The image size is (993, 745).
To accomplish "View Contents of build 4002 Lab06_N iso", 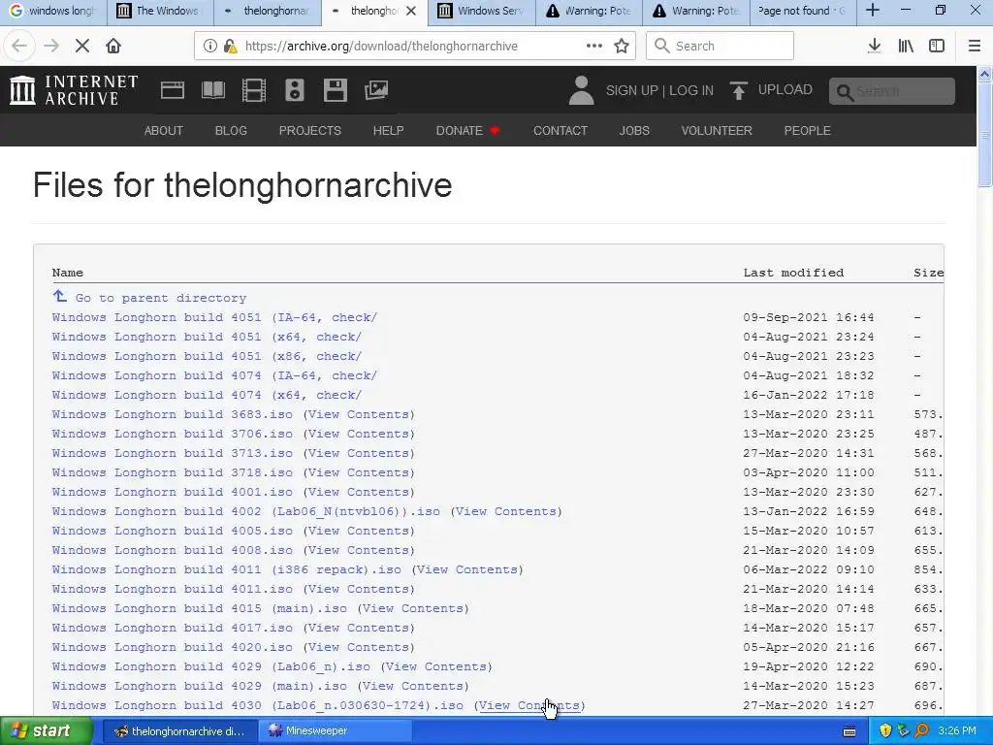I will tap(506, 511).
